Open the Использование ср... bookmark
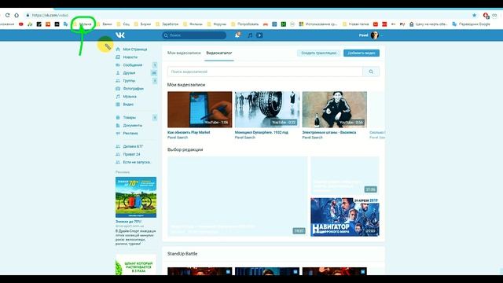This screenshot has height=283, width=503. pos(318,24)
